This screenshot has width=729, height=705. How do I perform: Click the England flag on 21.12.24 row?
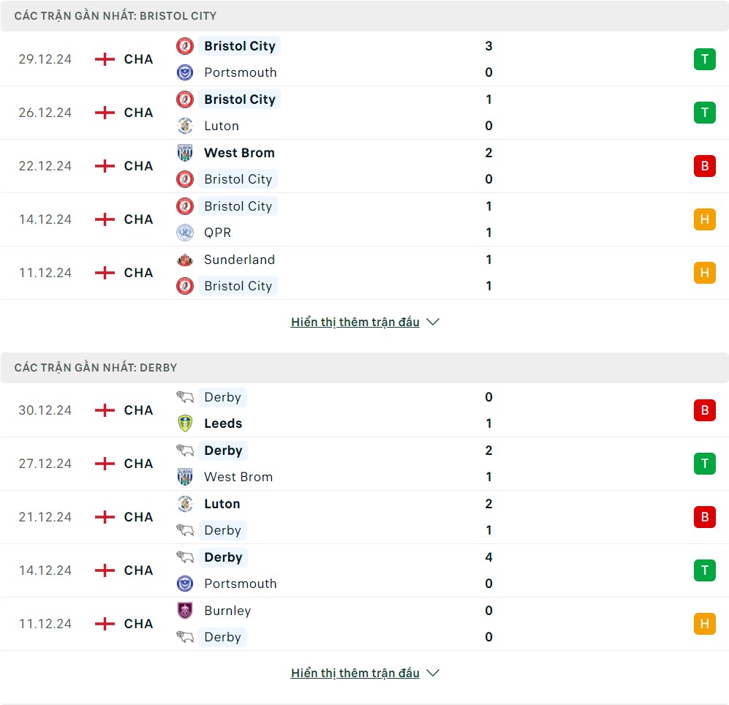(105, 517)
